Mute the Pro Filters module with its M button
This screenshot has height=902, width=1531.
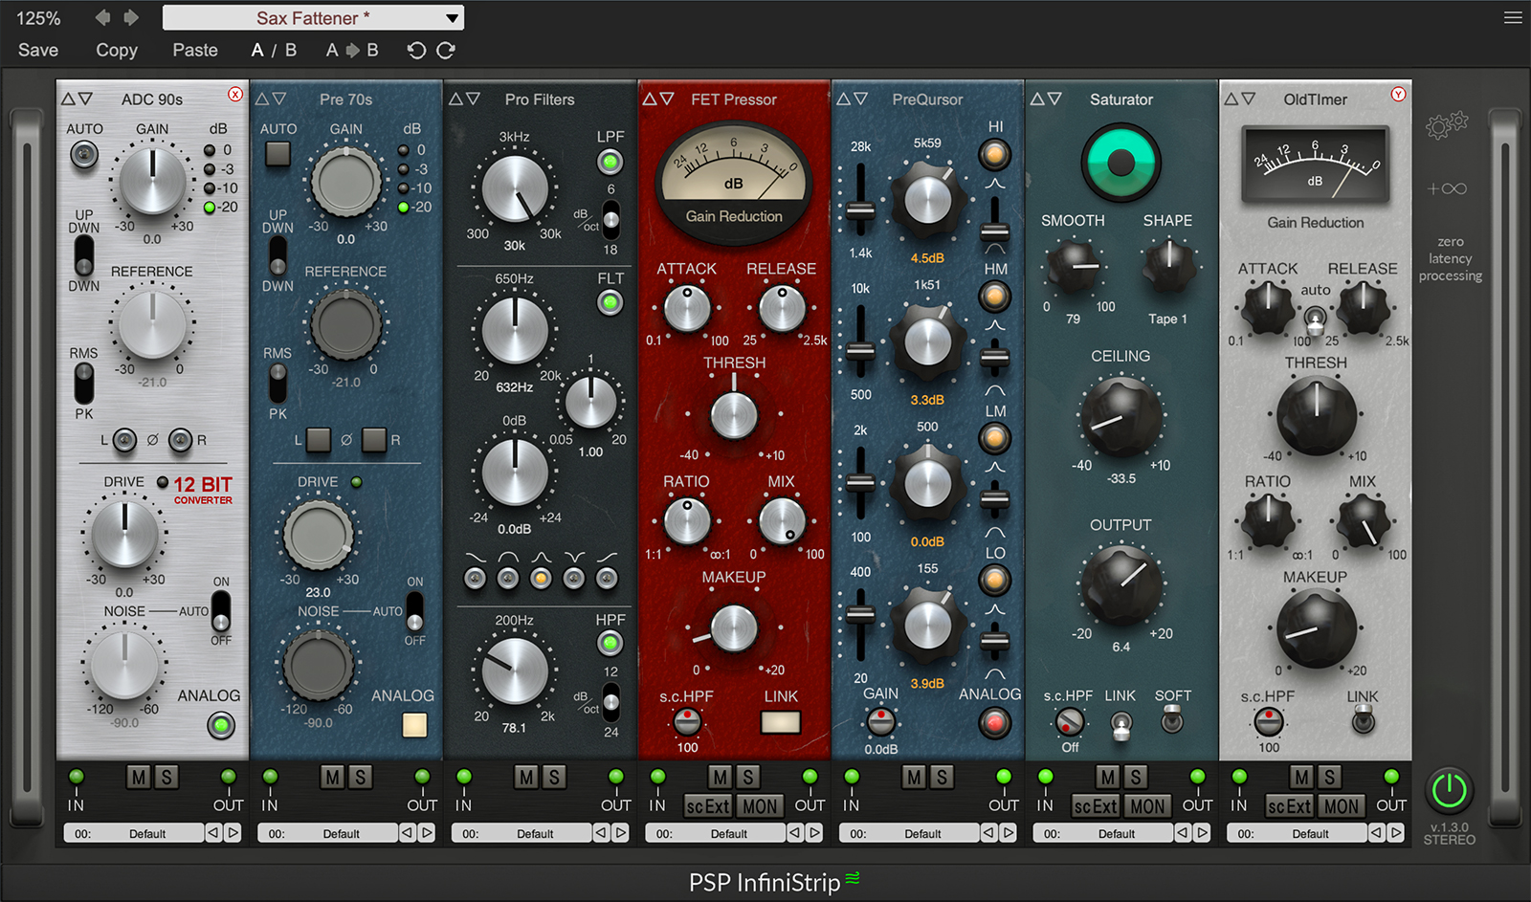524,778
